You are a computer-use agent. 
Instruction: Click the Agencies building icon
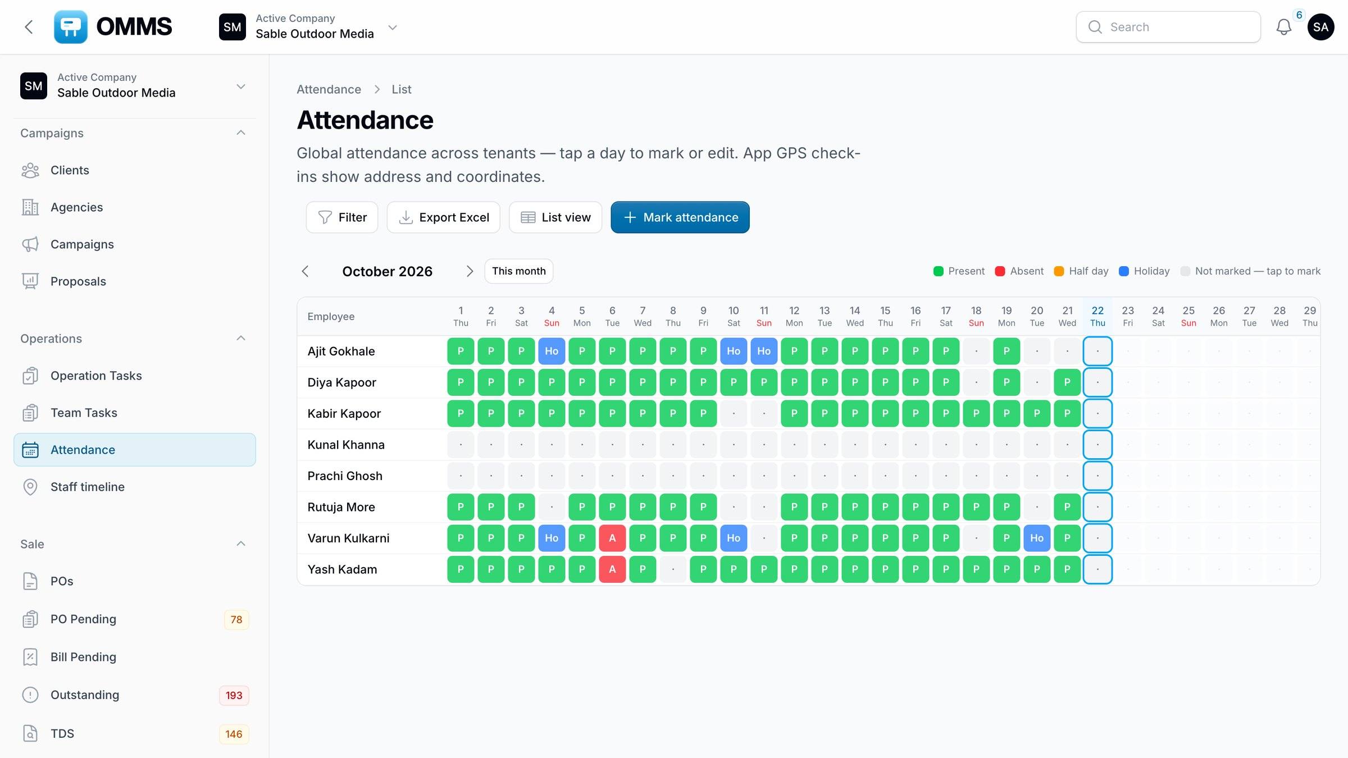click(30, 207)
